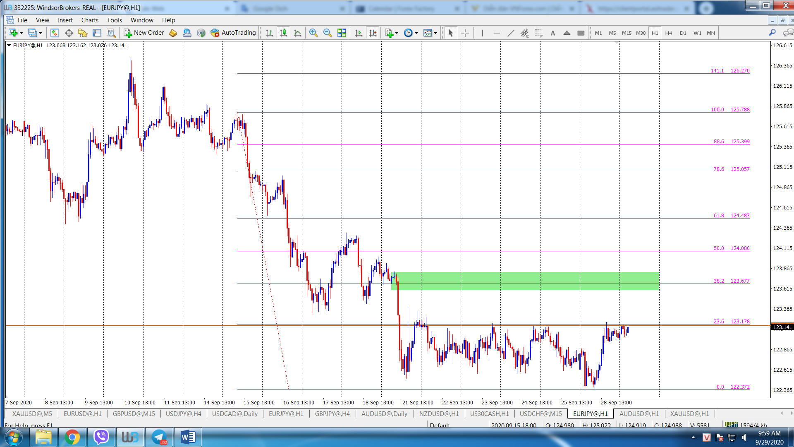
Task: Select the Crosshair tool
Action: pos(465,33)
